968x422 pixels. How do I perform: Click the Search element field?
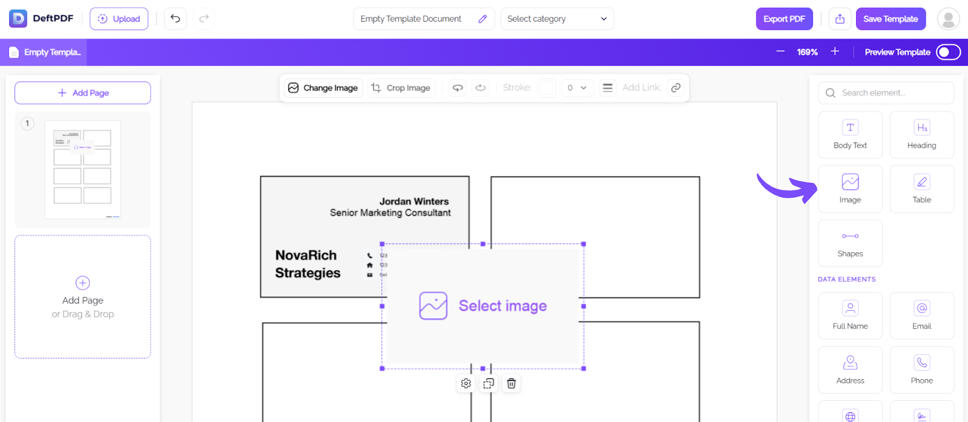[886, 93]
